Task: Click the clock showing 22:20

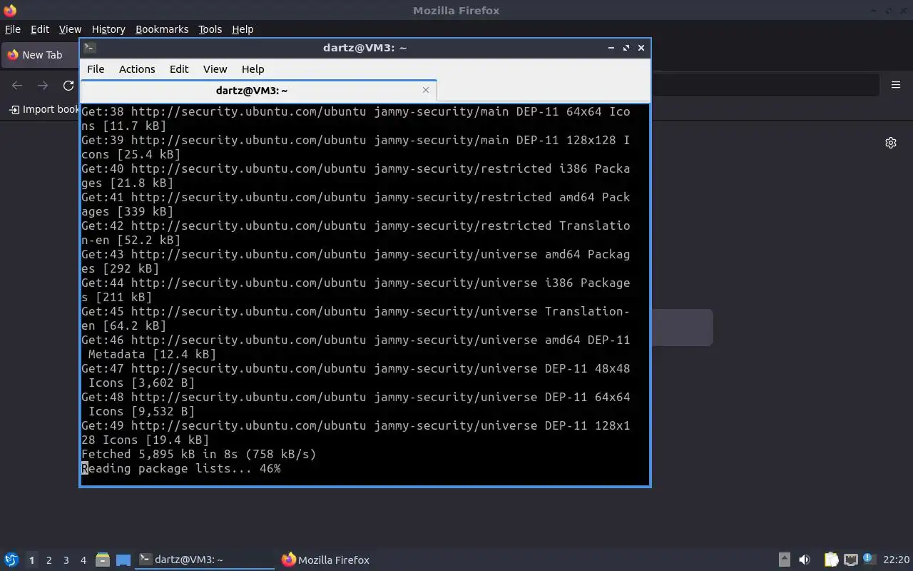Action: 896,560
